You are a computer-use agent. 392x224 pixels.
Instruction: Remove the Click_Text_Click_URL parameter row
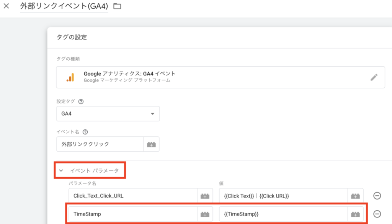tap(377, 196)
